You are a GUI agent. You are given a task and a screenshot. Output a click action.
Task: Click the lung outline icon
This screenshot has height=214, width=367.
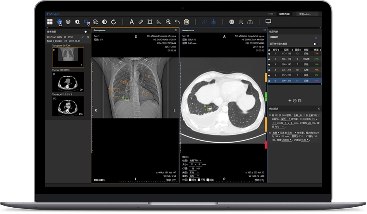pos(250,22)
